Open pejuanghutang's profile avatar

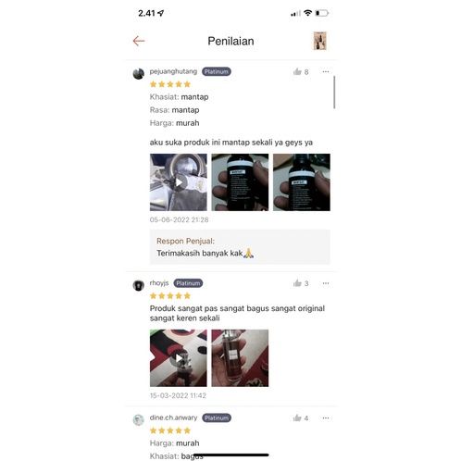[x=139, y=74]
